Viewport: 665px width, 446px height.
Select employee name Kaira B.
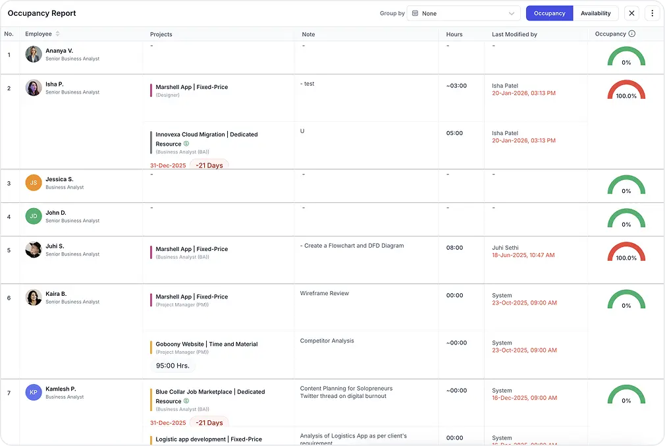pos(56,294)
